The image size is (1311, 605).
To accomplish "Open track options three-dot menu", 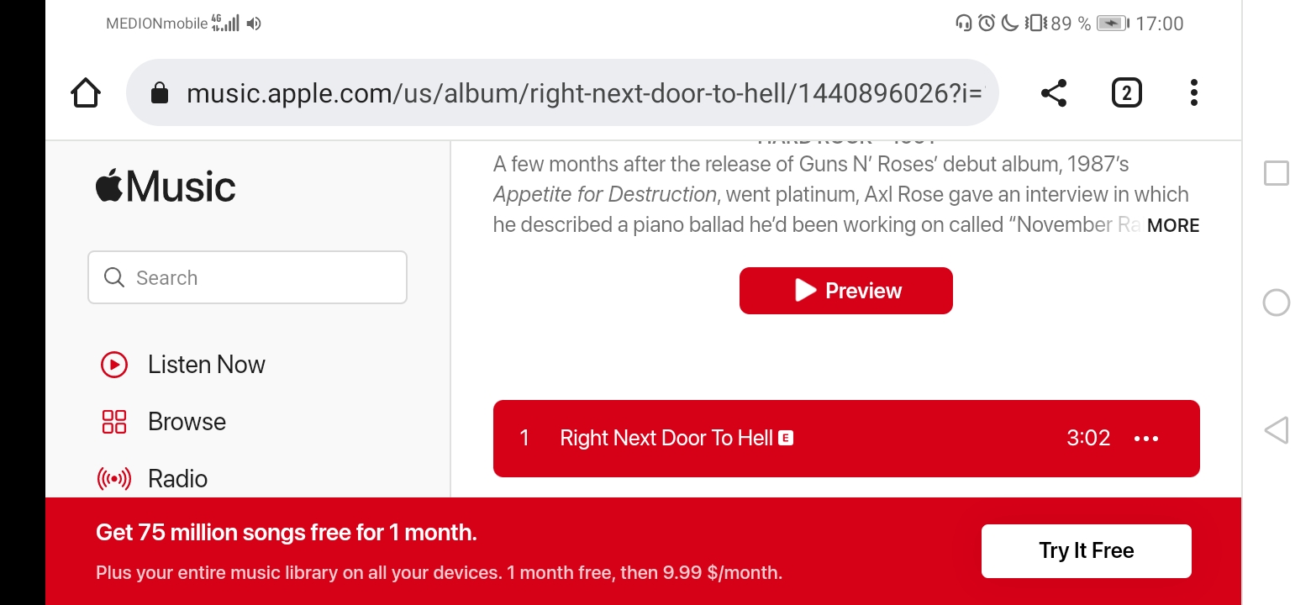I will point(1146,439).
